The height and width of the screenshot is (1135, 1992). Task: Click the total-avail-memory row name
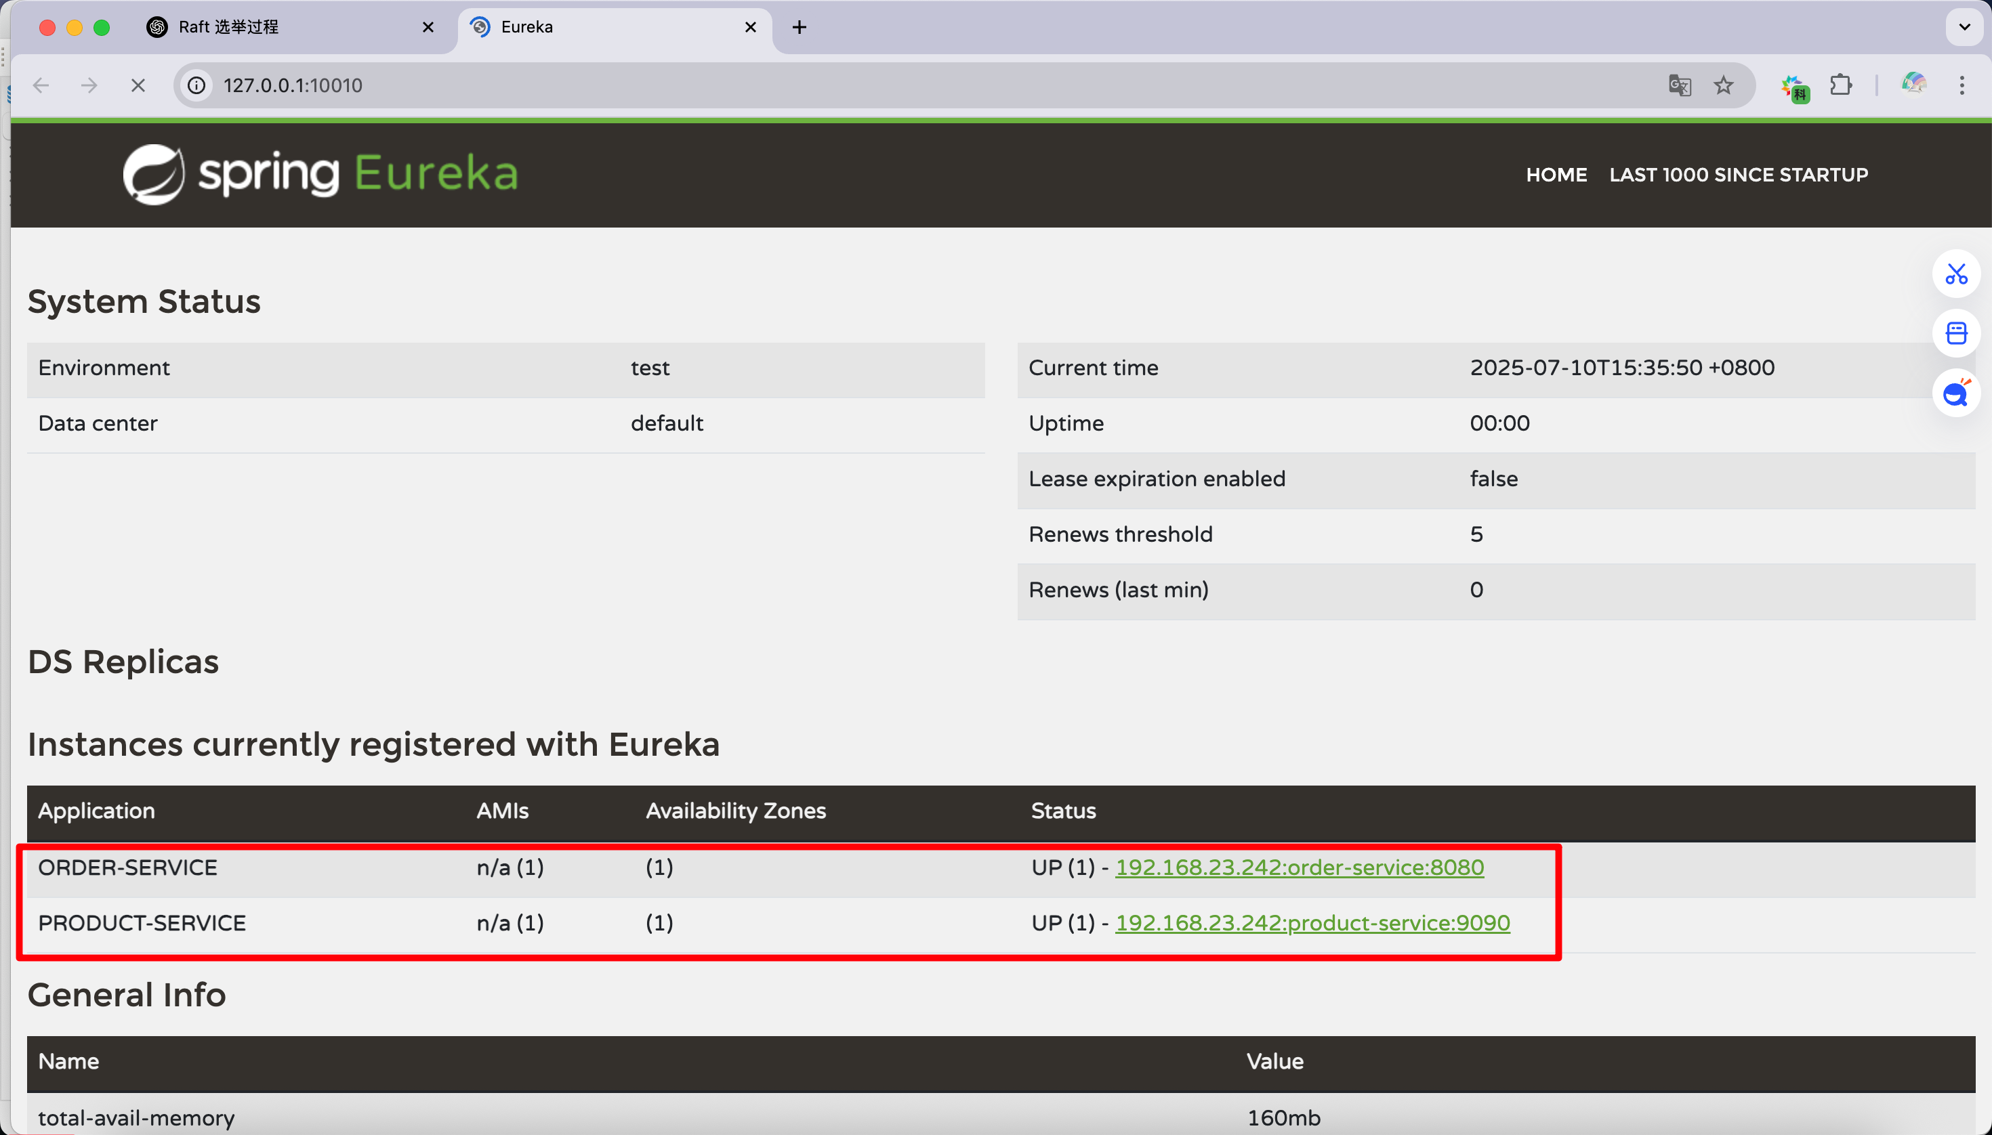tap(136, 1118)
